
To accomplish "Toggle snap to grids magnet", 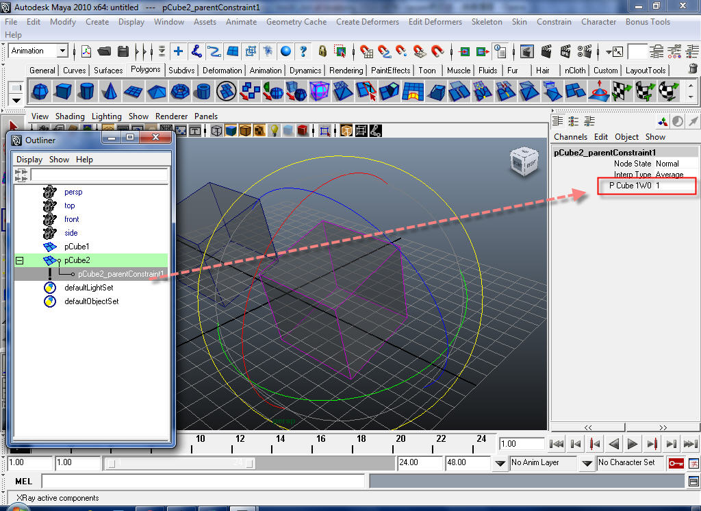I will tap(366, 51).
